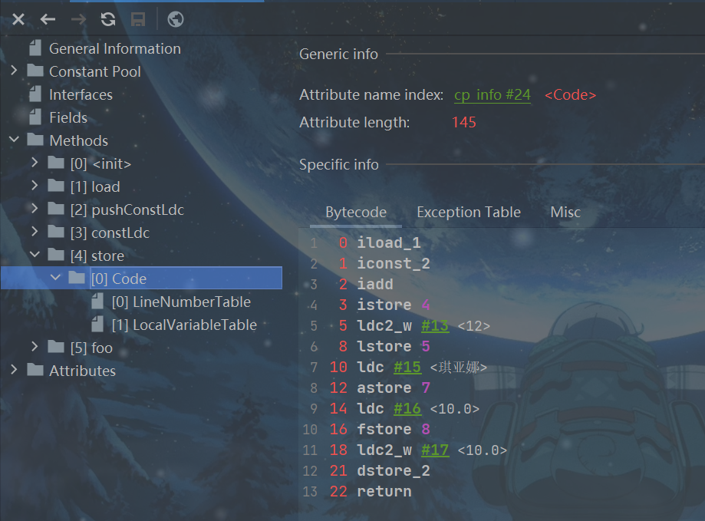Collapse the [4] store method node
This screenshot has height=521, width=705.
[35, 256]
